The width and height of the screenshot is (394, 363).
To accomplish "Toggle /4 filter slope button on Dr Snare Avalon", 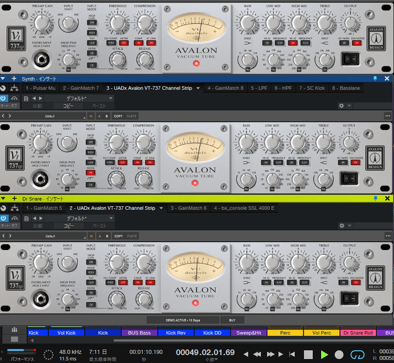I will pos(91,305).
